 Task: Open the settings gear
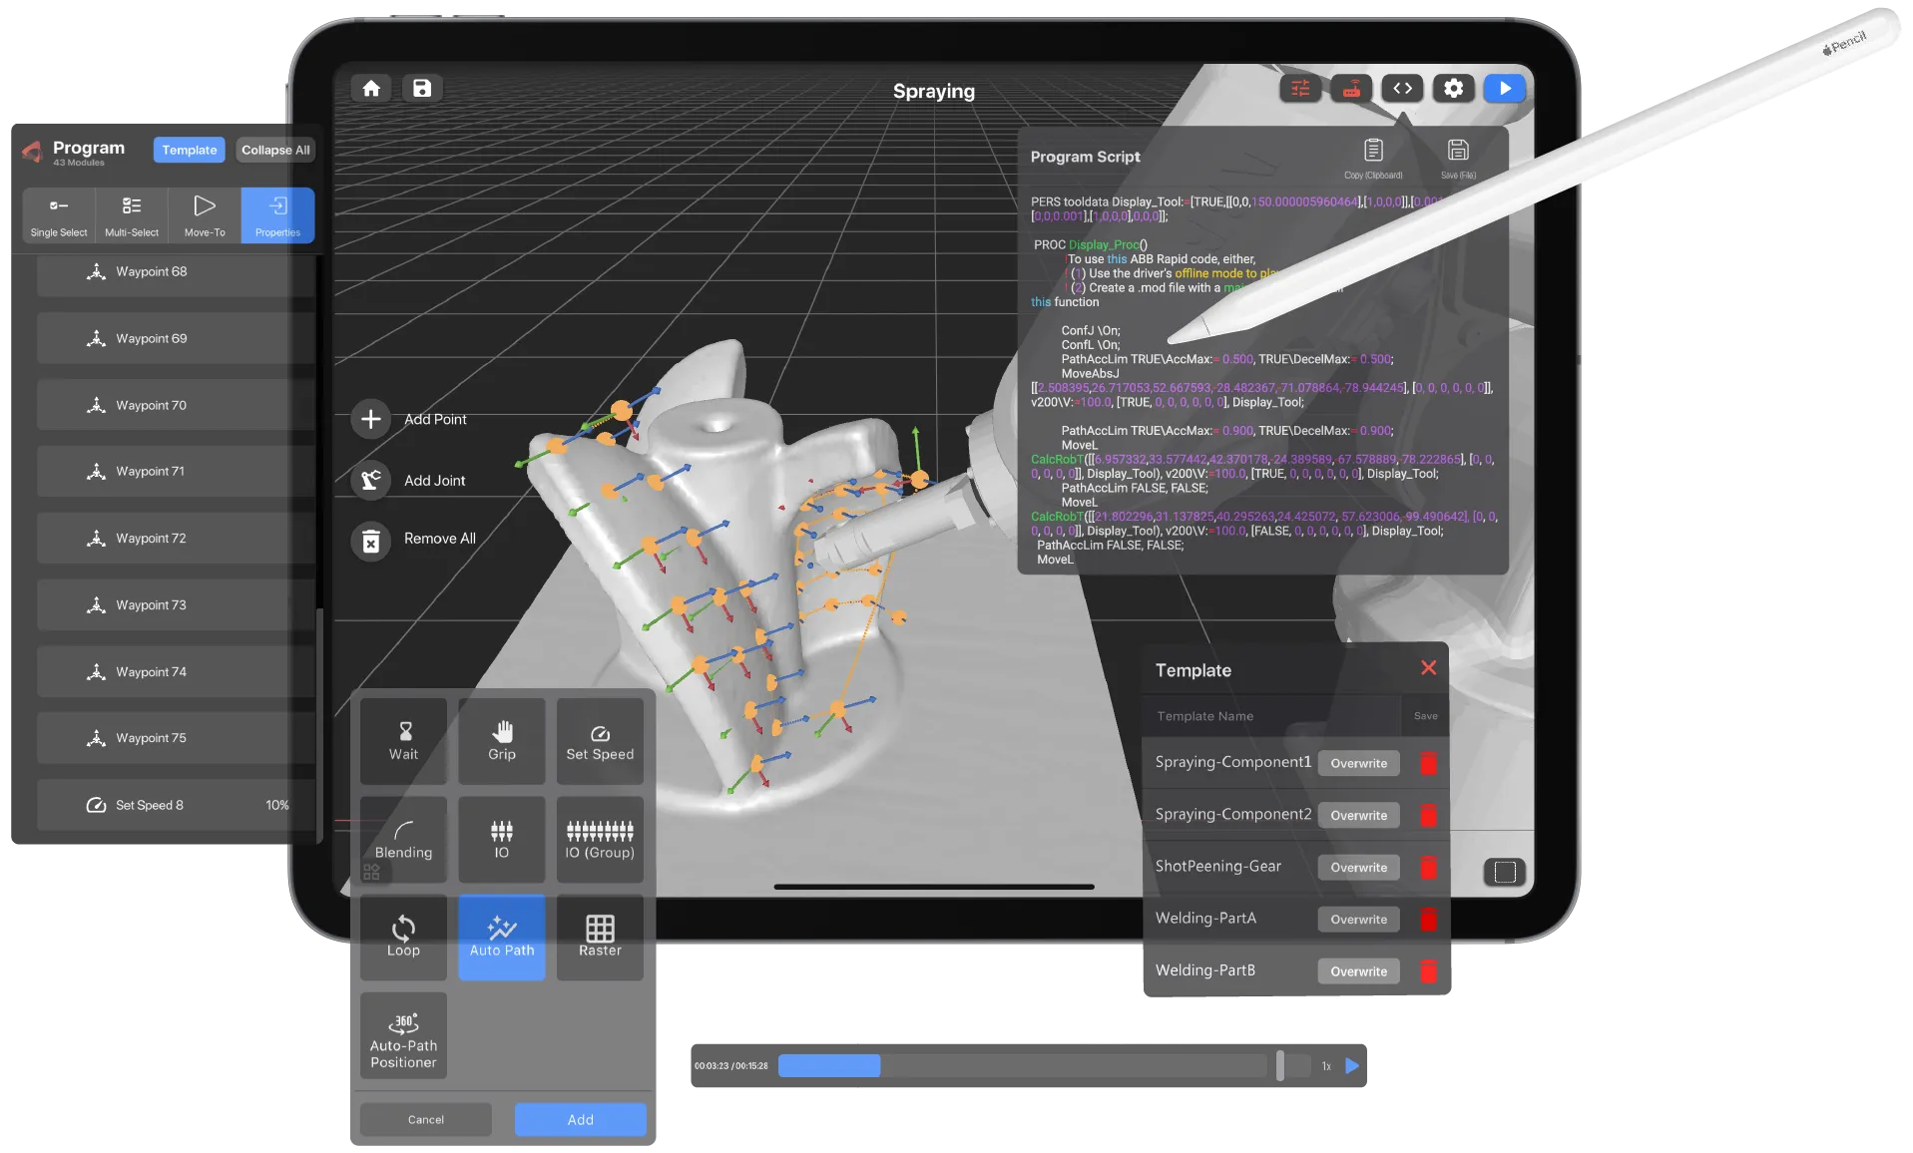point(1454,89)
